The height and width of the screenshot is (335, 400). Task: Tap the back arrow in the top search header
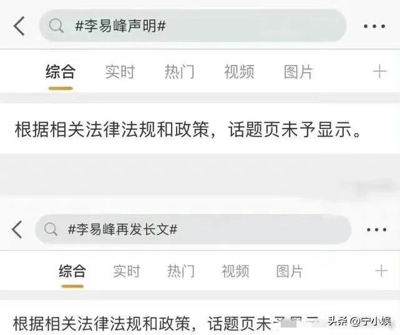(x=19, y=26)
